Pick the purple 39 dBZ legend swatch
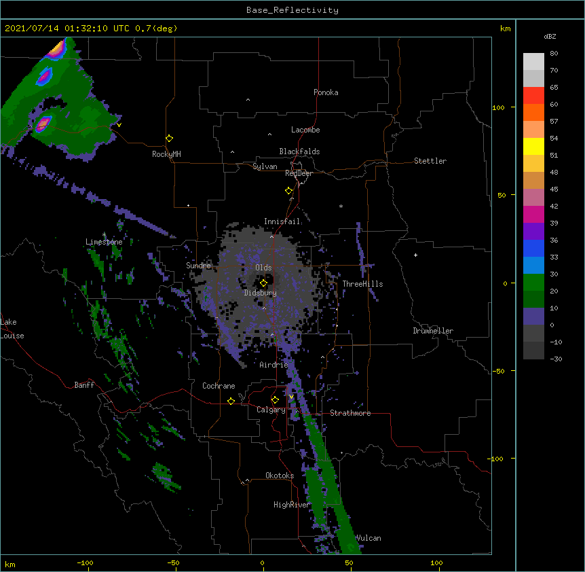Image resolution: width=585 pixels, height=572 pixels. [x=533, y=231]
